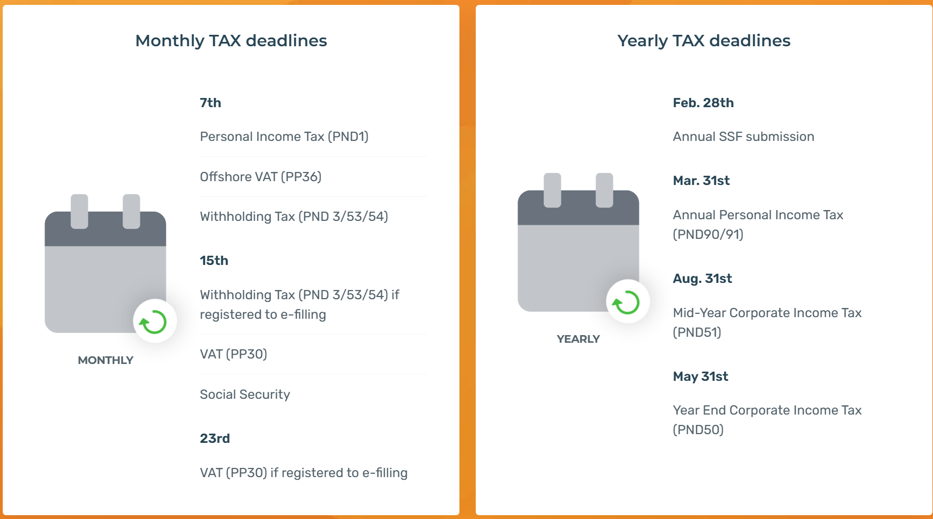Click Mid-Year Corporate Income Tax (PND51)

767,322
